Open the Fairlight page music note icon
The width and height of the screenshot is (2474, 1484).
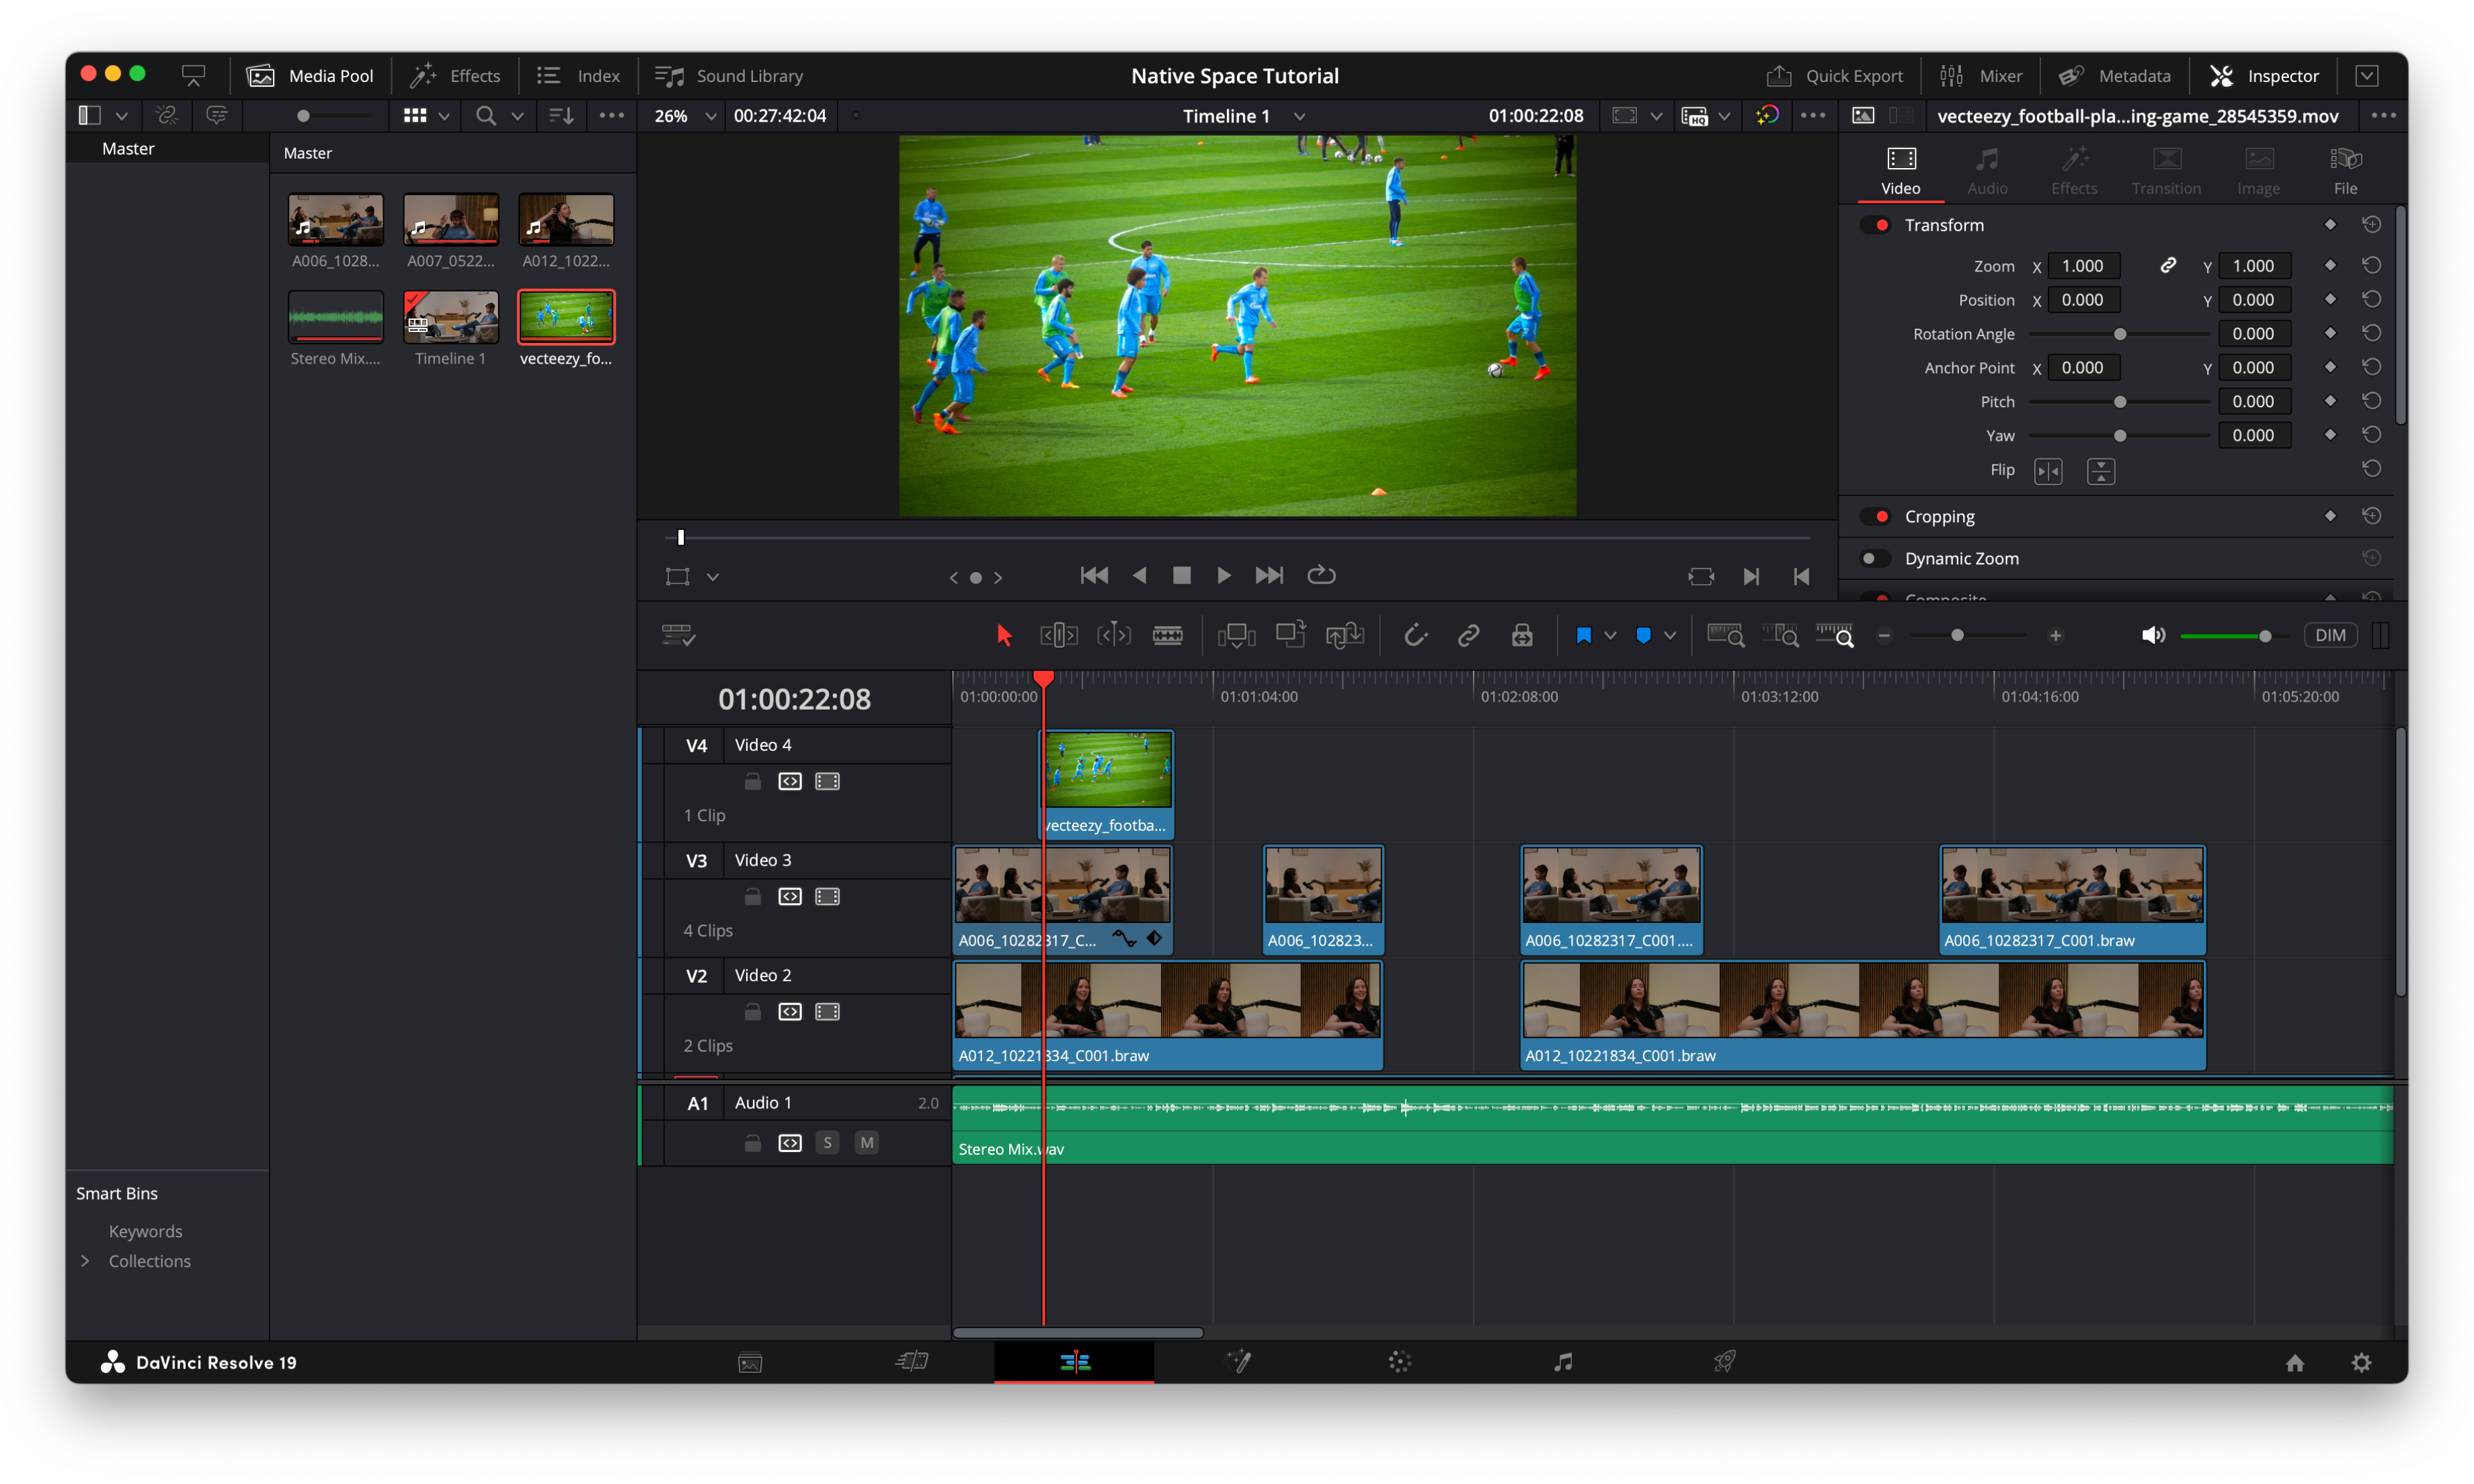click(1563, 1361)
